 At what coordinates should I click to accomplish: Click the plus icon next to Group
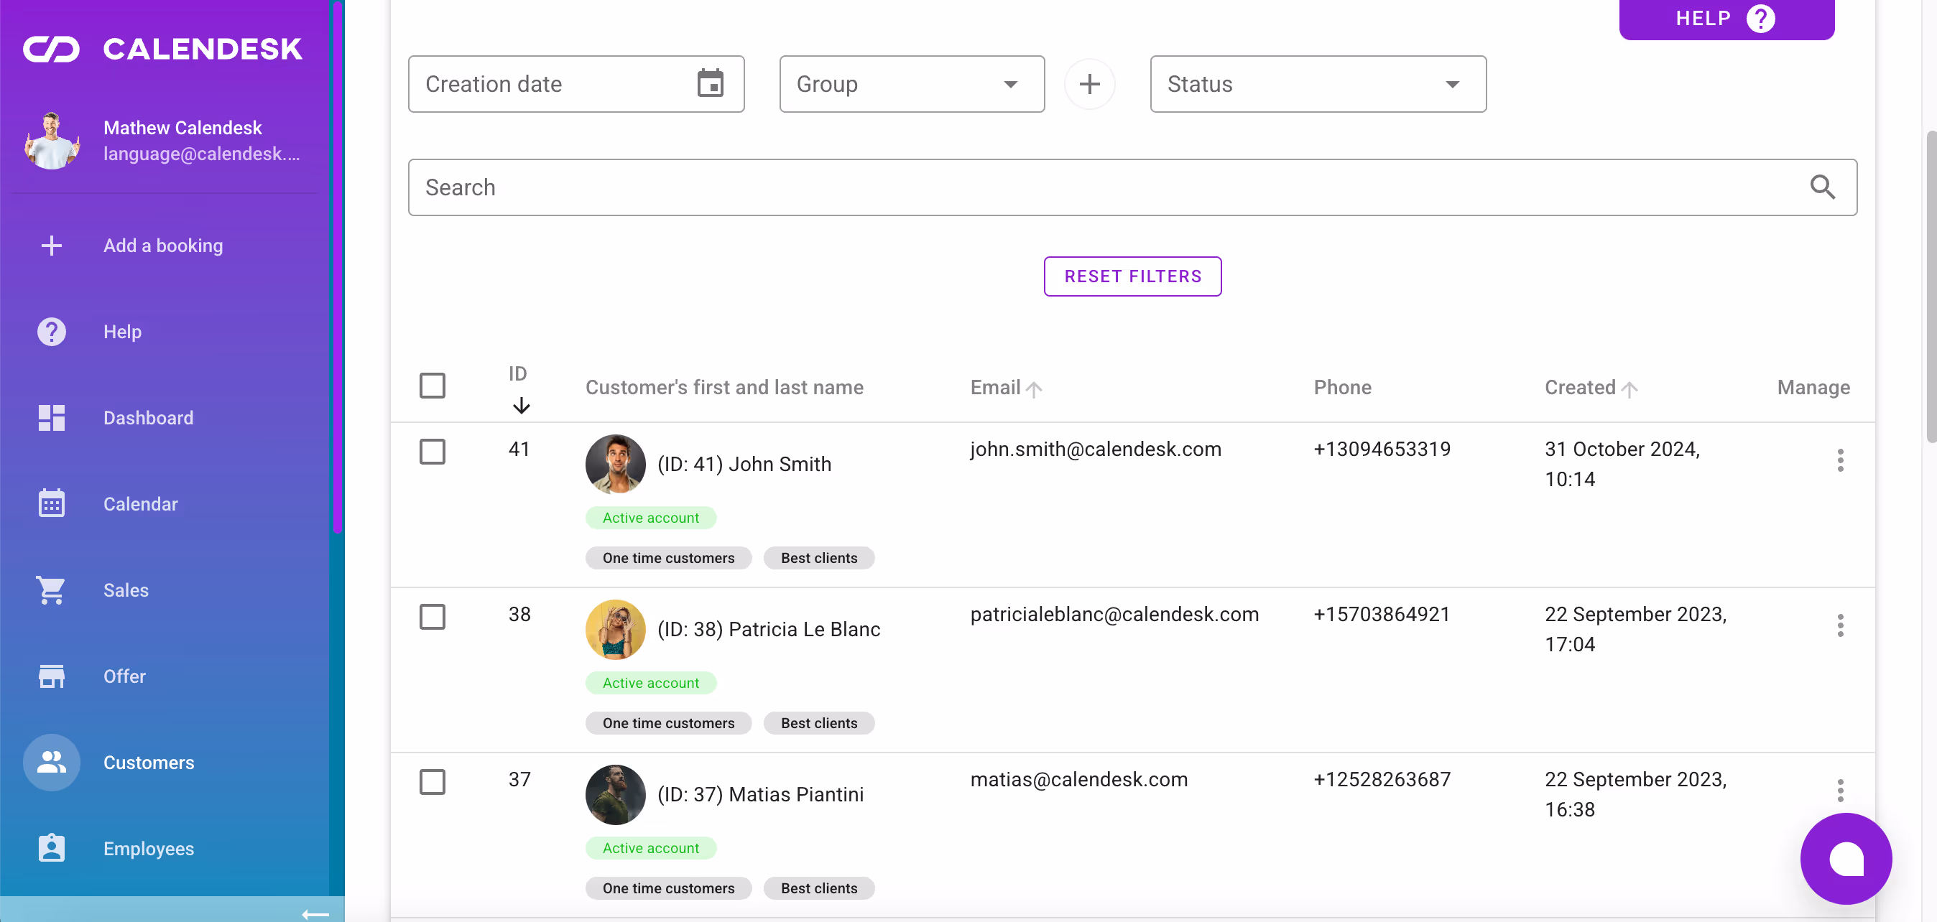coord(1088,83)
